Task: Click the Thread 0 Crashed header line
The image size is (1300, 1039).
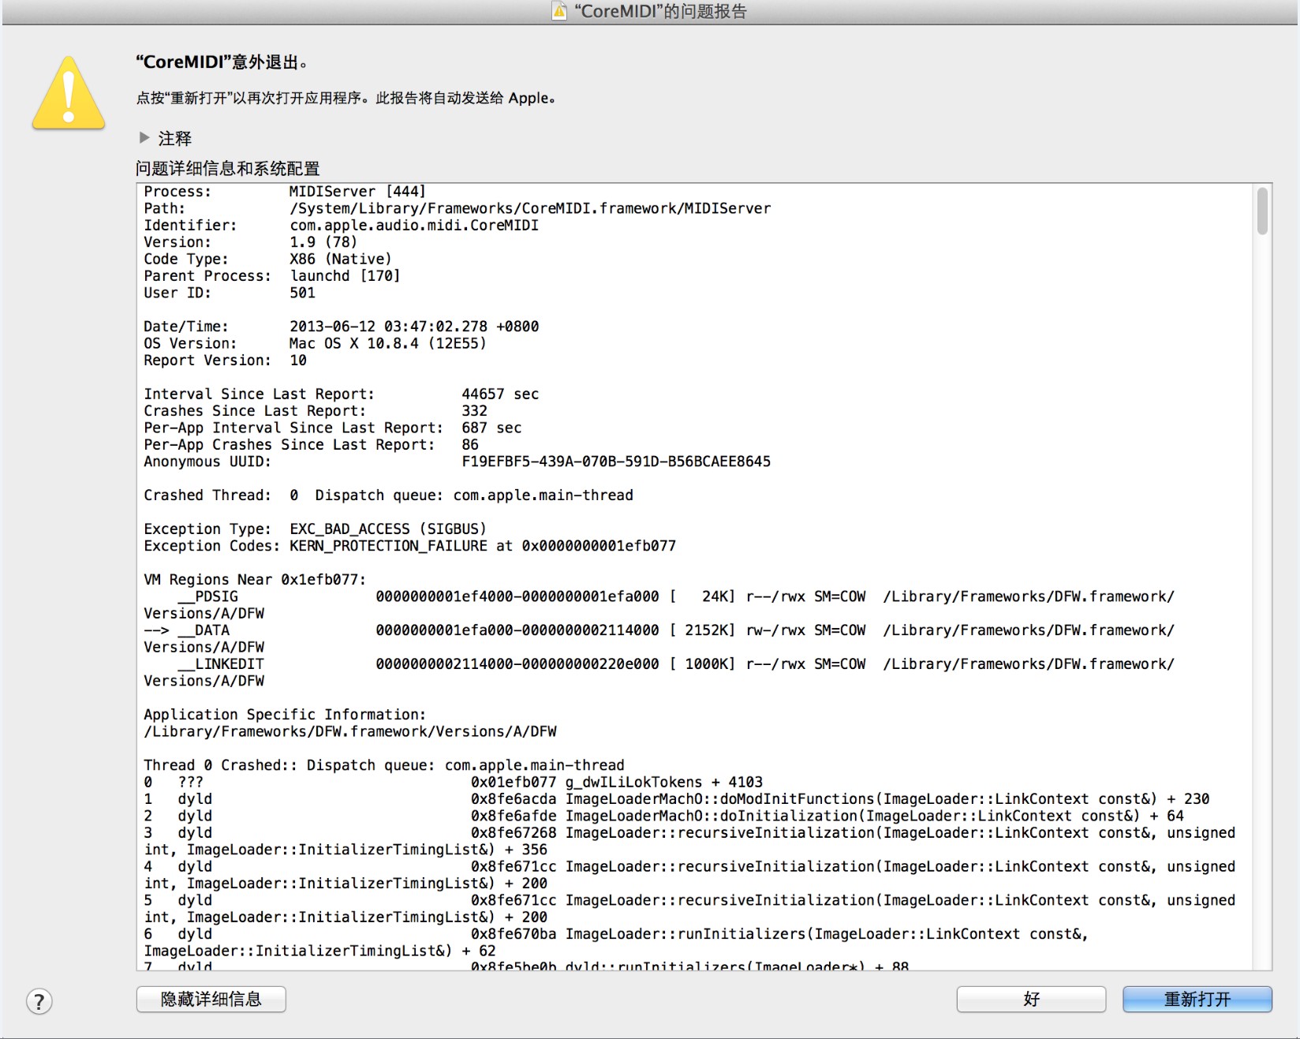Action: (x=383, y=765)
